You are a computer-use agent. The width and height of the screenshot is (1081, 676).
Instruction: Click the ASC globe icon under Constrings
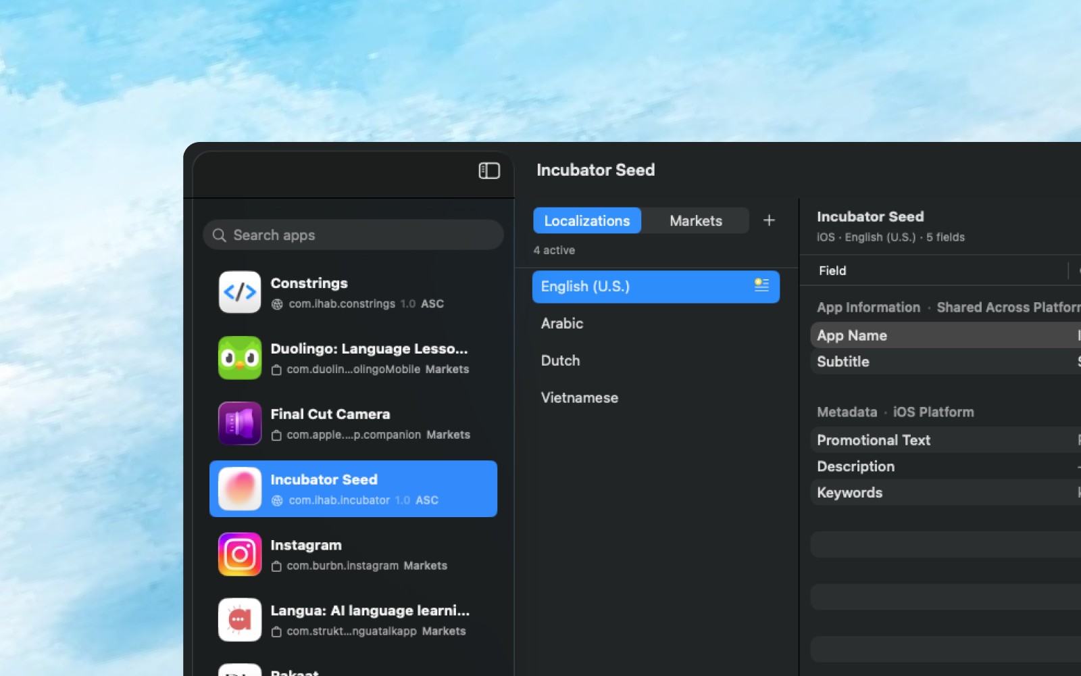277,304
